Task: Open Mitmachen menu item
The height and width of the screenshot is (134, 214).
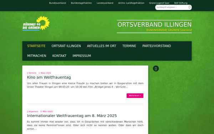Action: point(37,56)
